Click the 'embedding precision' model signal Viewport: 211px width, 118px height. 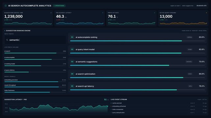pos(35,81)
